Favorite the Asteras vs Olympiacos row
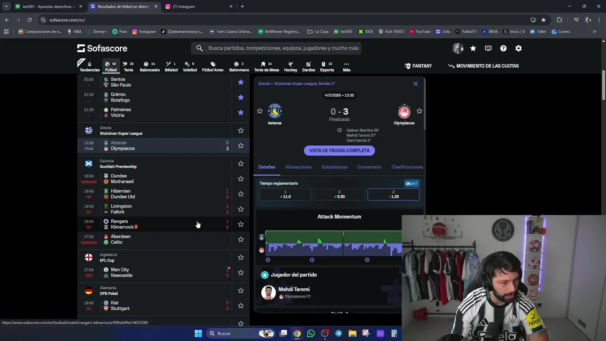This screenshot has height=341, width=606. click(x=241, y=145)
